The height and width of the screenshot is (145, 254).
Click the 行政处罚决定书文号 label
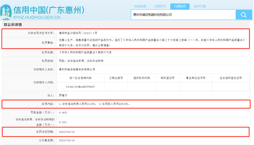[41, 33]
